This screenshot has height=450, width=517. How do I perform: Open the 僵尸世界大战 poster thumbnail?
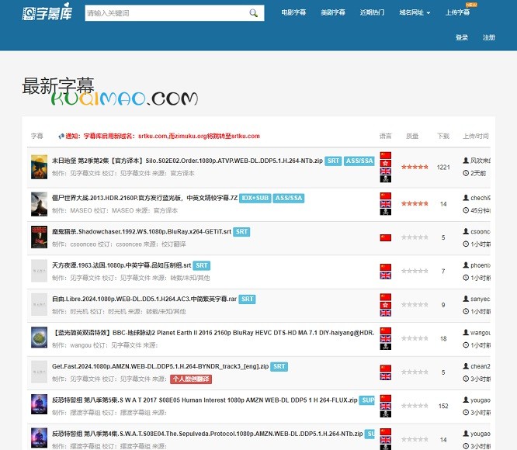click(40, 204)
